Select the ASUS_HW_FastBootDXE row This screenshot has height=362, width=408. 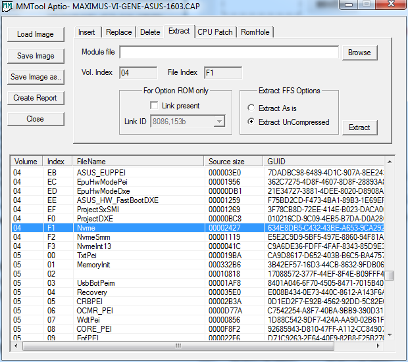197,200
